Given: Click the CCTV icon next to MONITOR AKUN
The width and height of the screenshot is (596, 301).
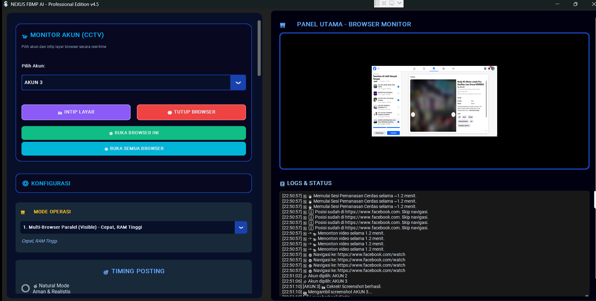Looking at the screenshot, I should (x=25, y=36).
